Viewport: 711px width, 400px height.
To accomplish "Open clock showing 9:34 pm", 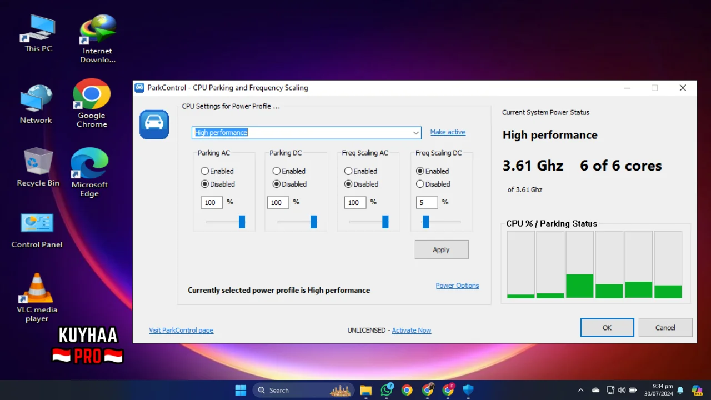I will [x=658, y=390].
